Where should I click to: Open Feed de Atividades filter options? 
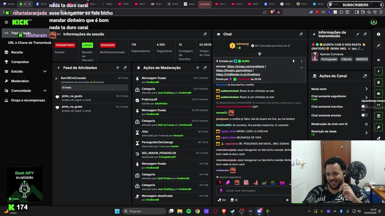pos(118,68)
